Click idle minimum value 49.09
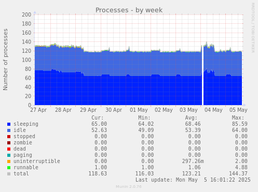The image size is (258, 192). pos(146,130)
